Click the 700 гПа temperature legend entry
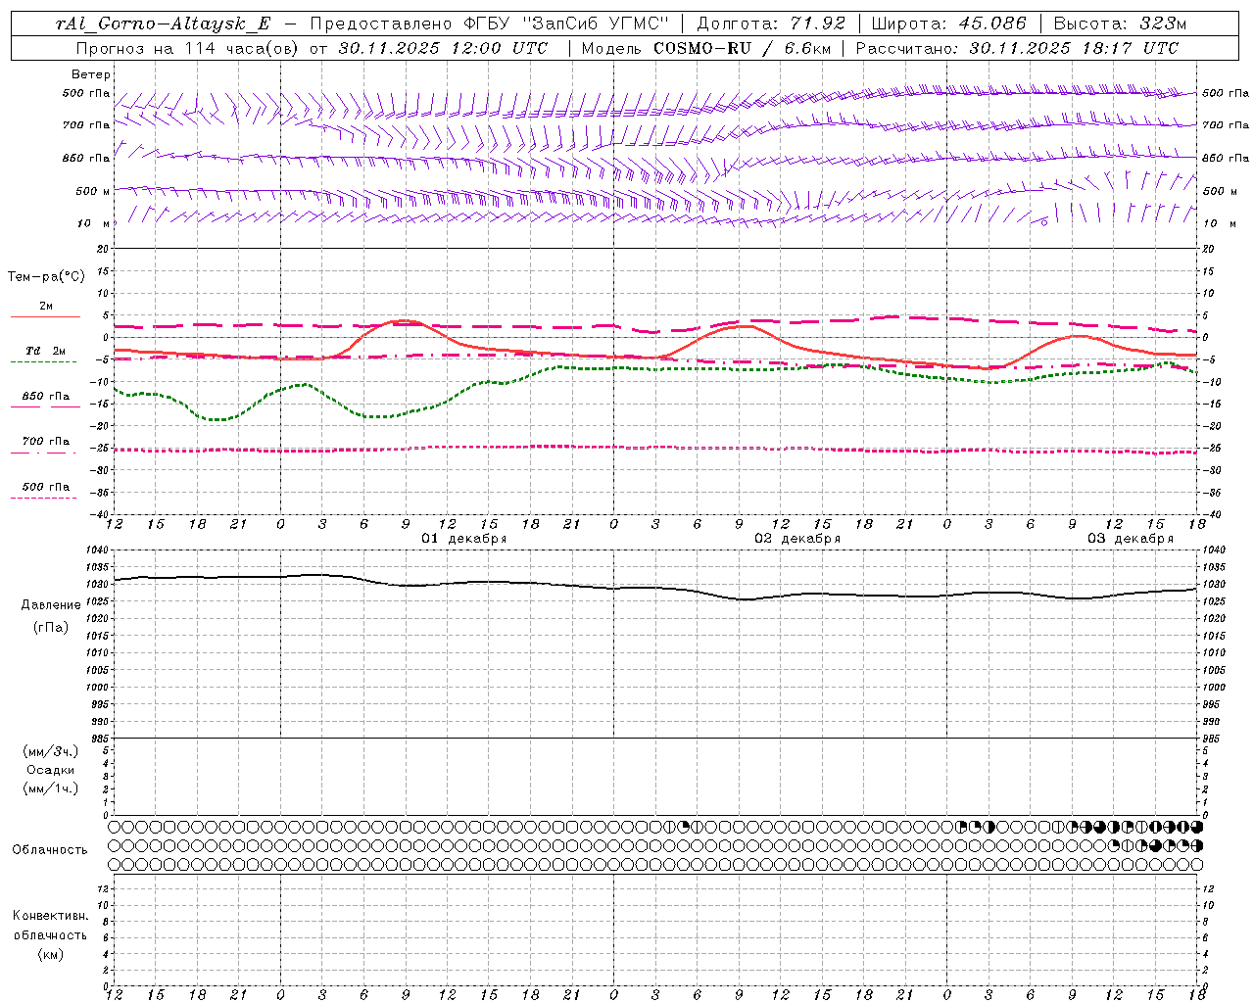Image resolution: width=1254 pixels, height=1003 pixels. 46,441
